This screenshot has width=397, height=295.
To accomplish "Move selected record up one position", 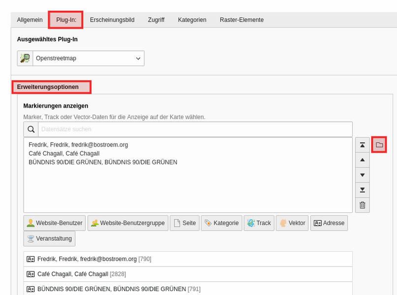I will click(x=362, y=160).
